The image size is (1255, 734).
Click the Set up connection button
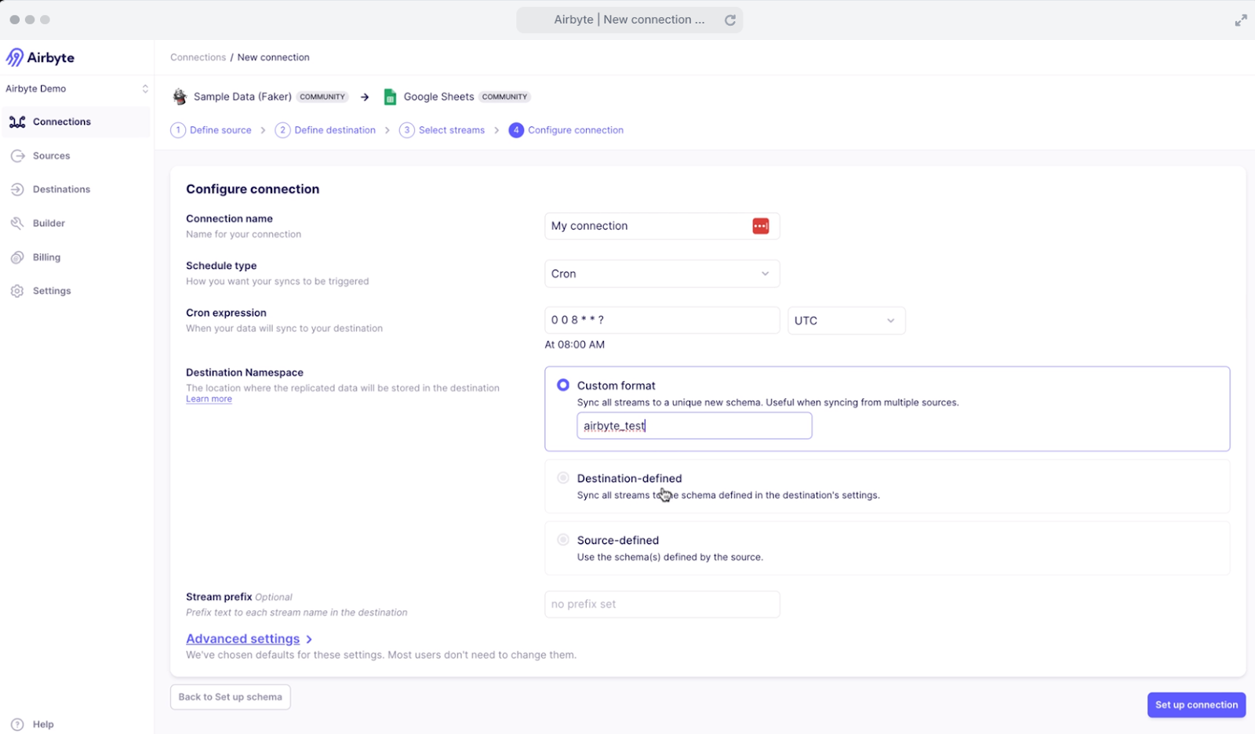coord(1195,704)
